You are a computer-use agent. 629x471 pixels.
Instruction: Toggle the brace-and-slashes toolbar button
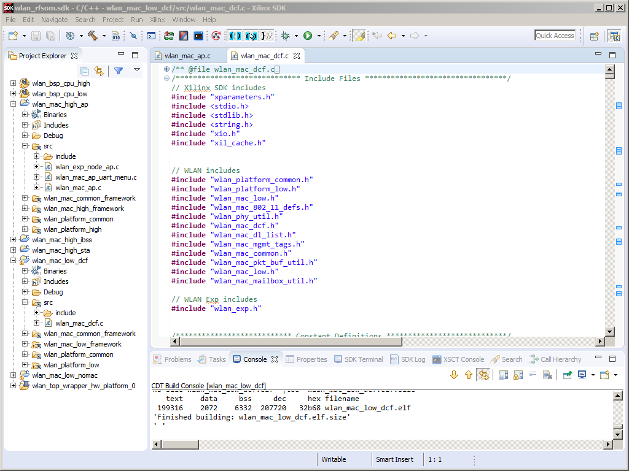click(x=267, y=36)
